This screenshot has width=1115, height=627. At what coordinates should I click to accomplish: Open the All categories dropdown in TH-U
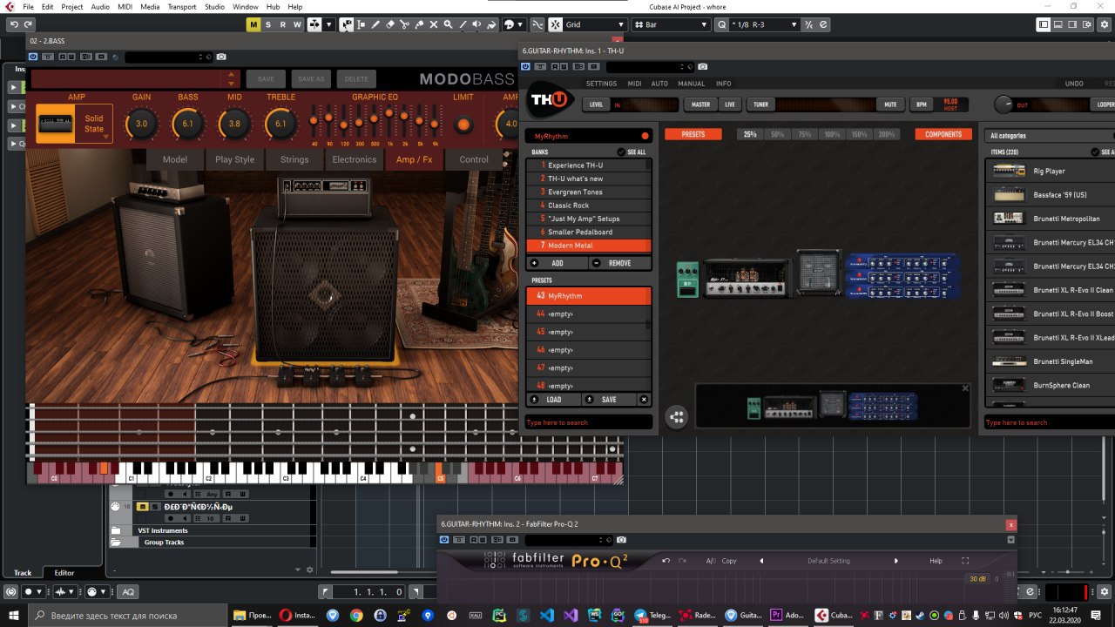[x=1051, y=136]
